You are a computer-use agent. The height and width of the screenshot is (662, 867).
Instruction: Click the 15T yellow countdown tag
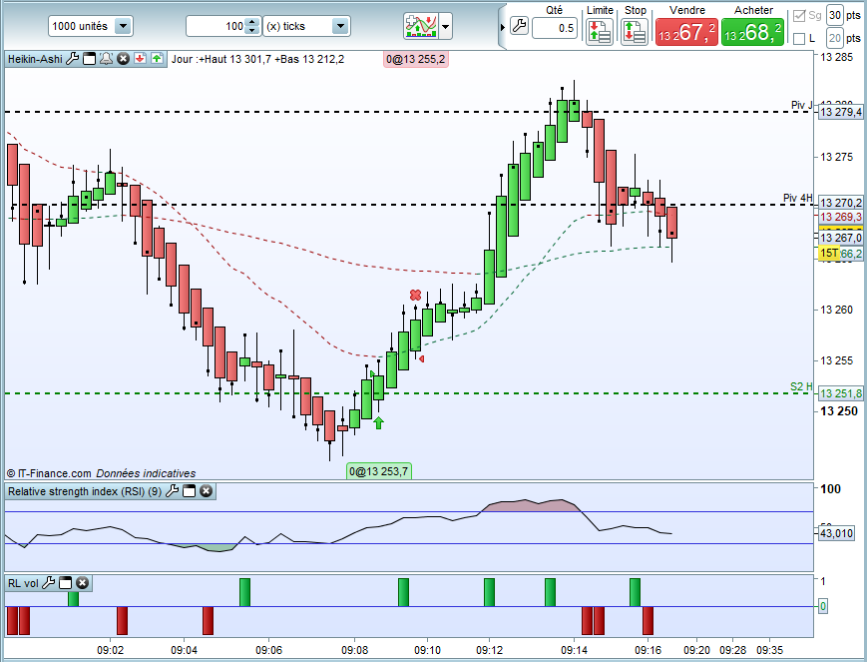(829, 253)
